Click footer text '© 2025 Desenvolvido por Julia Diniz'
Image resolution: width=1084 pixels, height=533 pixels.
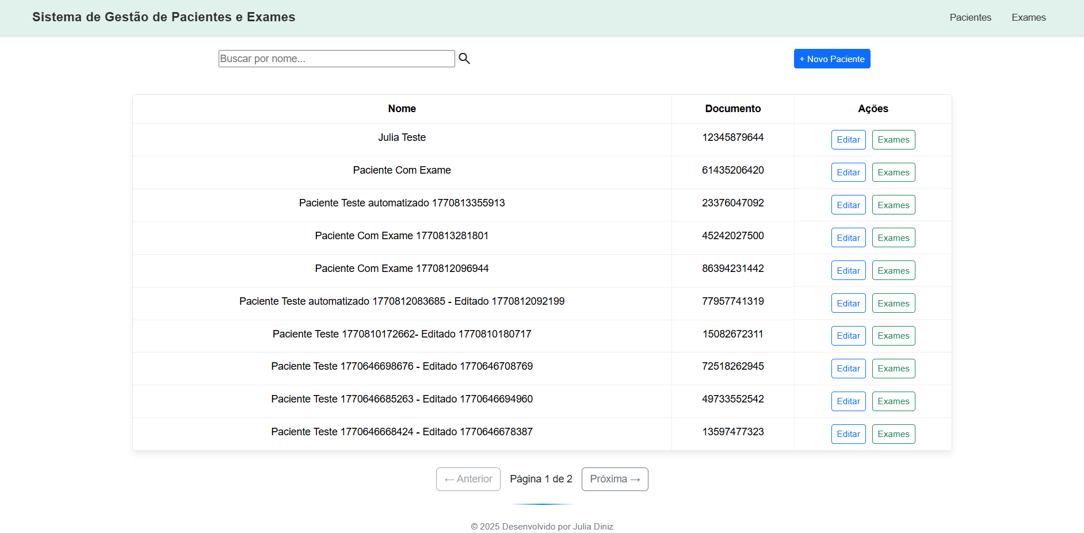pyautogui.click(x=542, y=527)
